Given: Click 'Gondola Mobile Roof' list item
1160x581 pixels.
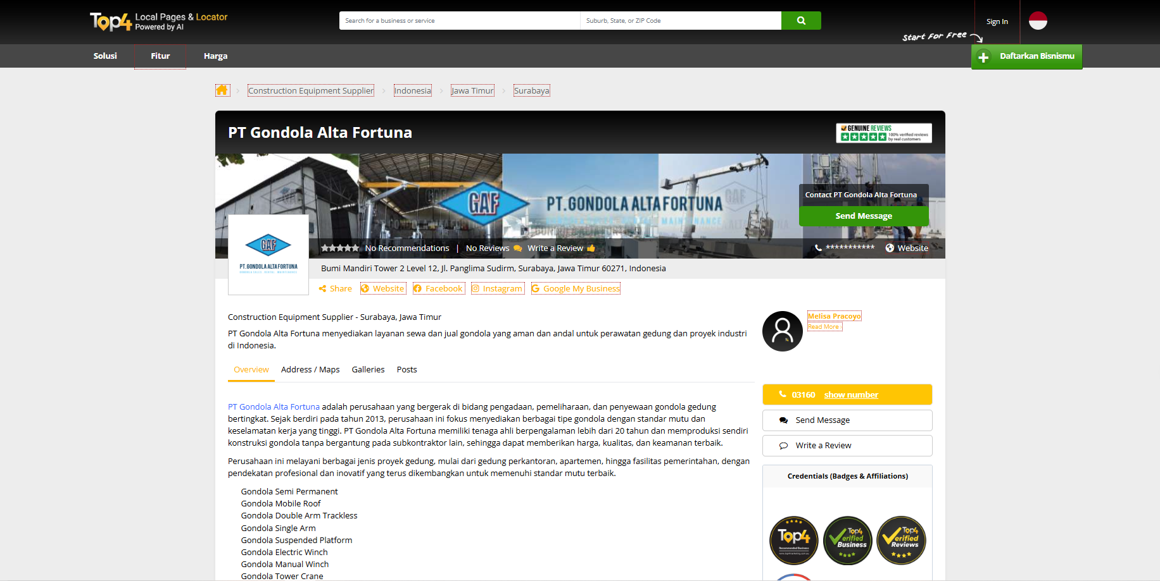Looking at the screenshot, I should pos(281,503).
